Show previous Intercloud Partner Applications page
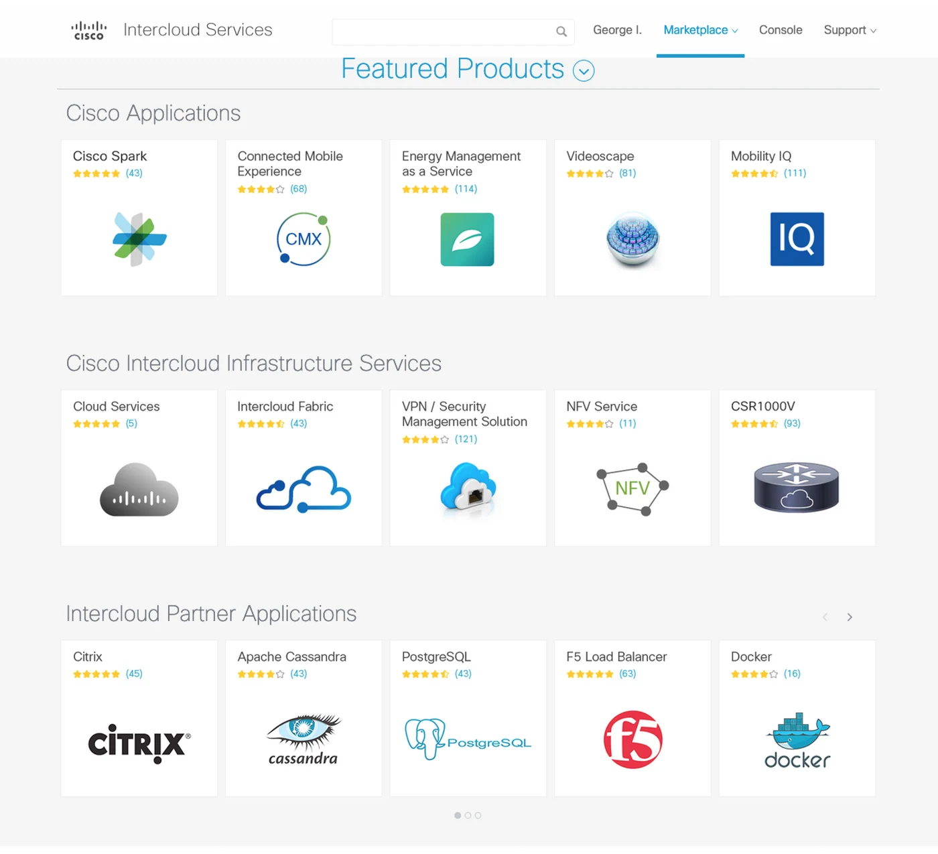The image size is (938, 854). 825,617
